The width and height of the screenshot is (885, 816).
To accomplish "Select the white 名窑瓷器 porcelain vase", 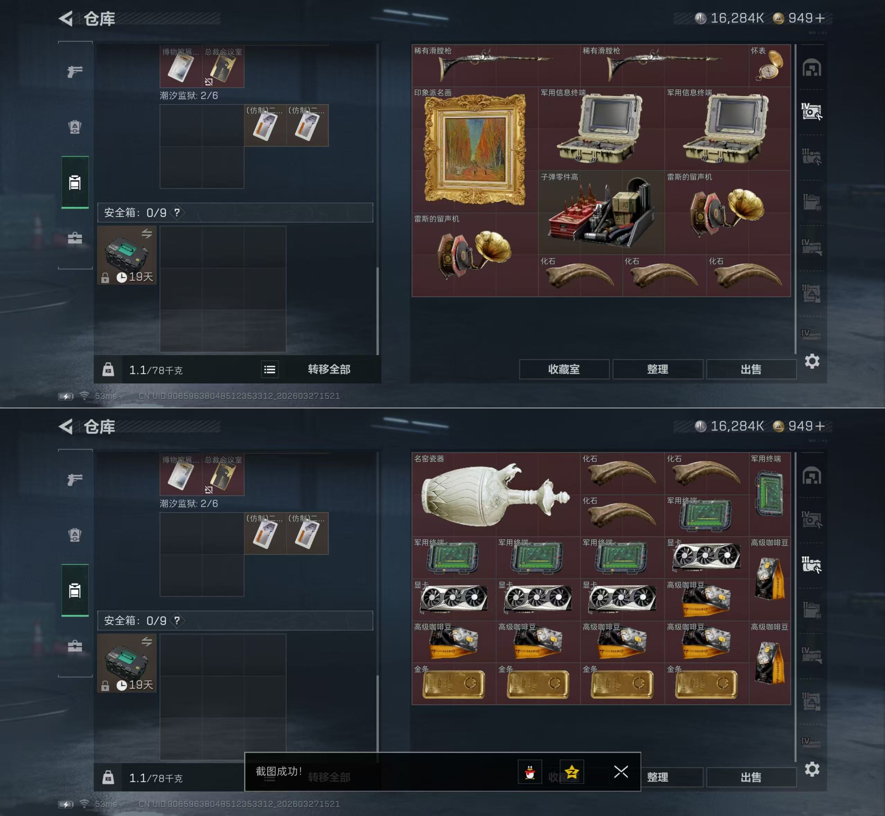I will click(496, 495).
